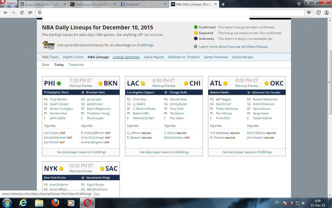Open the Speed Dial grid
Image resolution: width=332 pixels, height=208 pixels.
30,12
